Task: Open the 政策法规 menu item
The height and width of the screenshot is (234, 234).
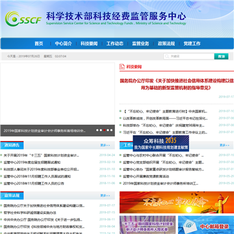Action: [166, 44]
